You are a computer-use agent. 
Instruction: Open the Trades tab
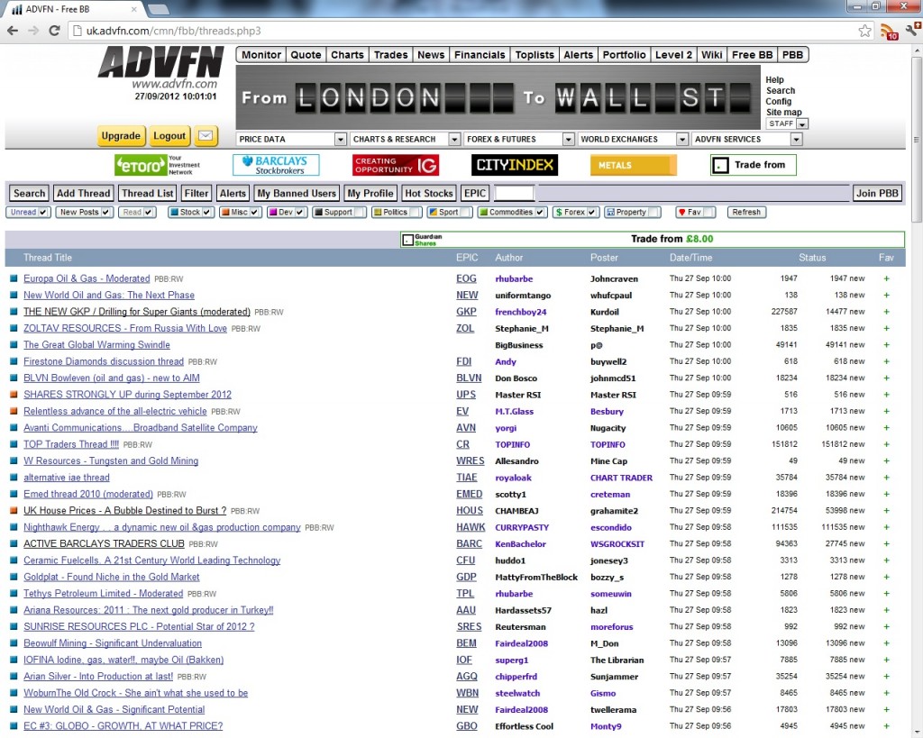click(x=391, y=55)
